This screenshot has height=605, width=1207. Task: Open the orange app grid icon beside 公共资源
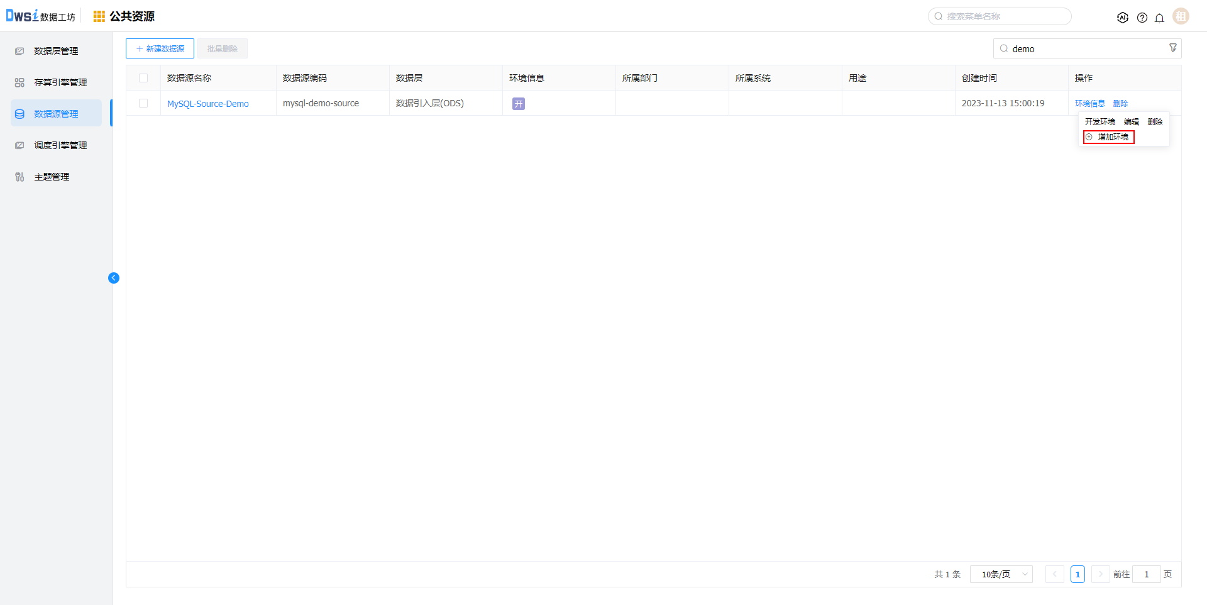pos(99,16)
